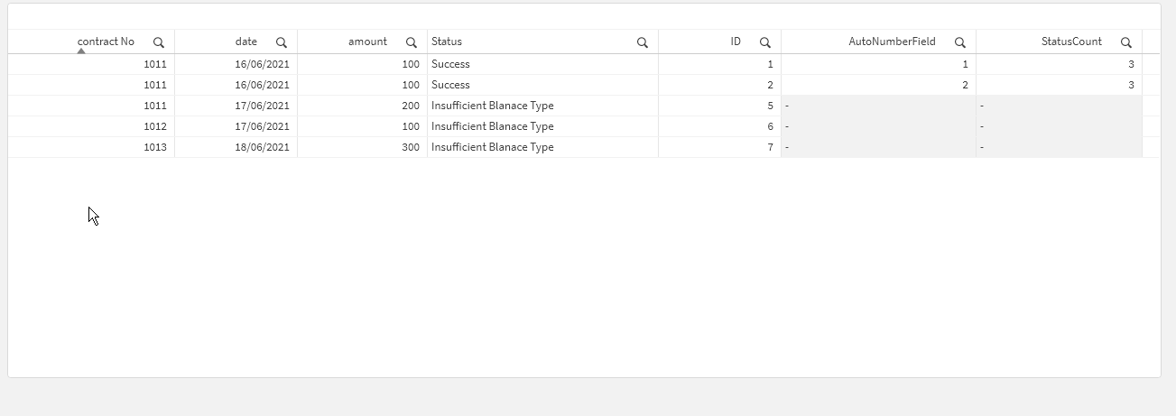The image size is (1176, 416).
Task: Search within the Status column
Action: (643, 42)
